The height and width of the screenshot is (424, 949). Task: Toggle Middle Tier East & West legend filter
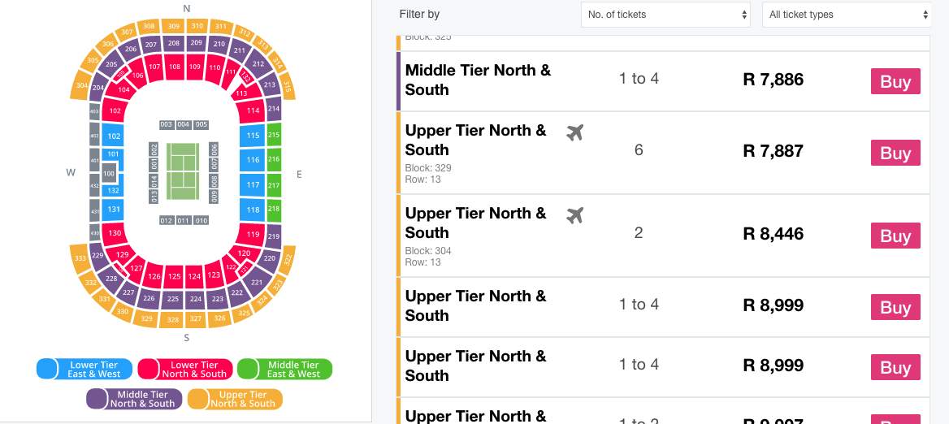point(284,369)
